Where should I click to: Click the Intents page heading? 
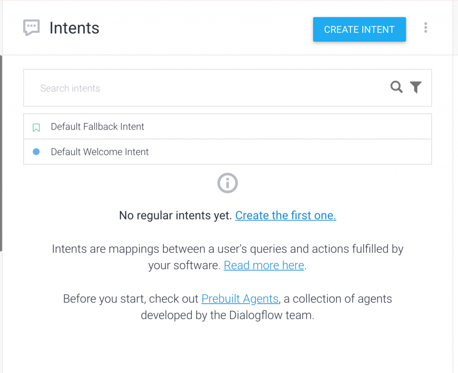pyautogui.click(x=74, y=28)
